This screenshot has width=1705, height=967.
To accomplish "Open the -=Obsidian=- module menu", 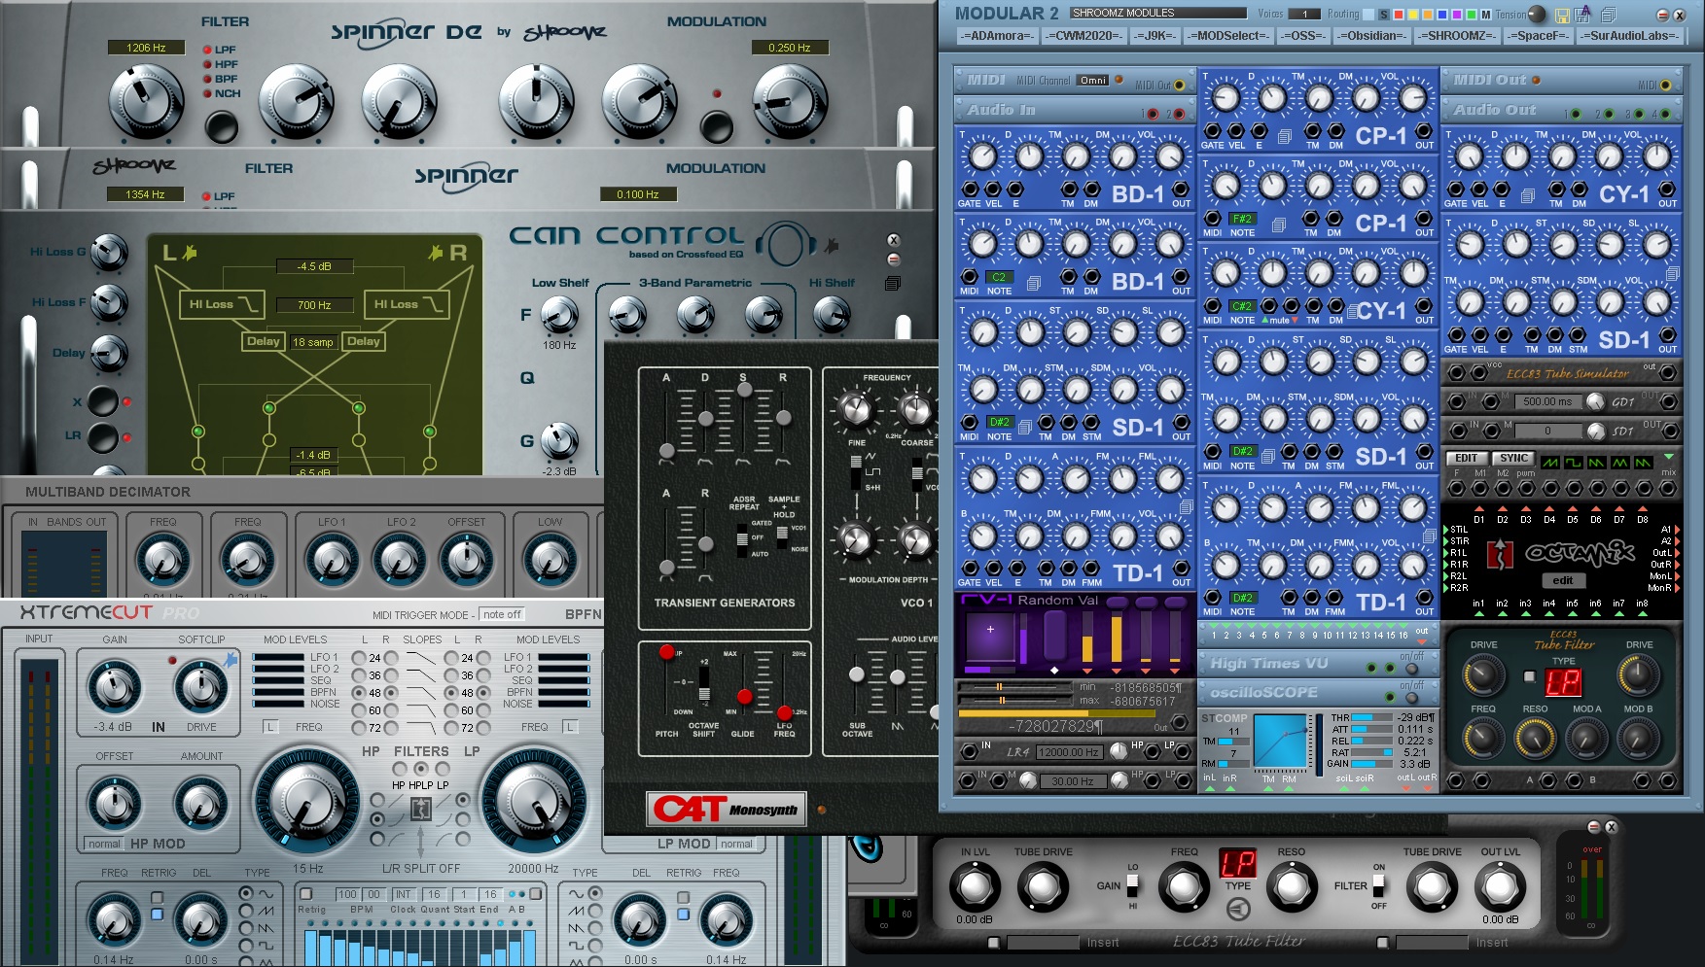I will (x=1372, y=36).
